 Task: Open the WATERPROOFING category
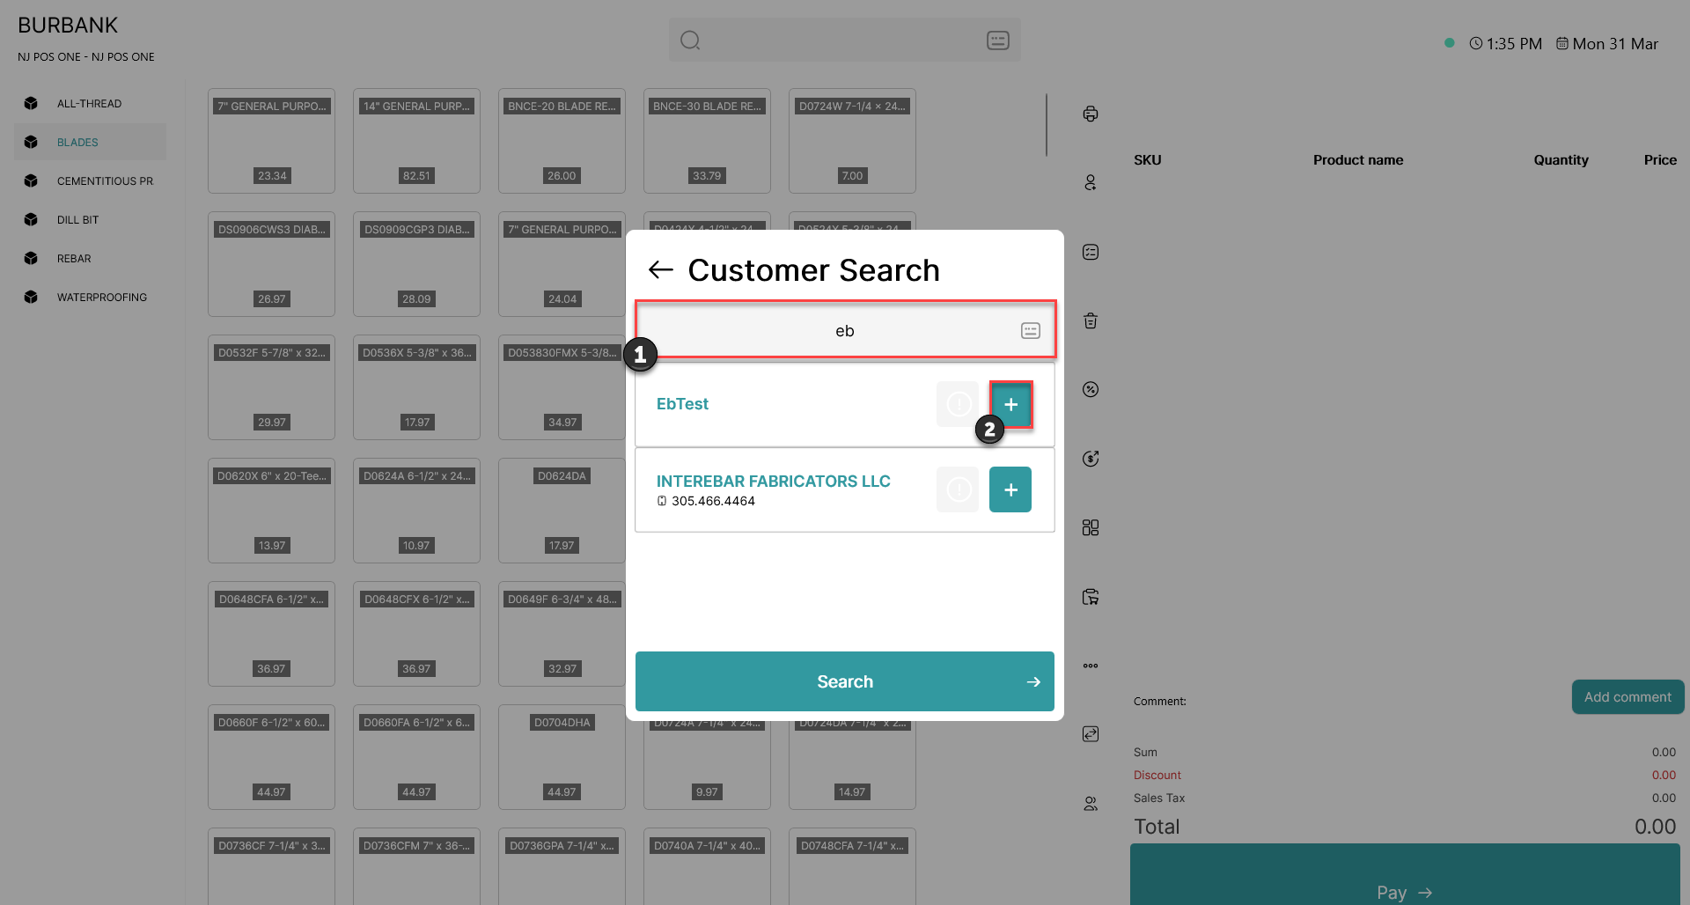pyautogui.click(x=90, y=297)
